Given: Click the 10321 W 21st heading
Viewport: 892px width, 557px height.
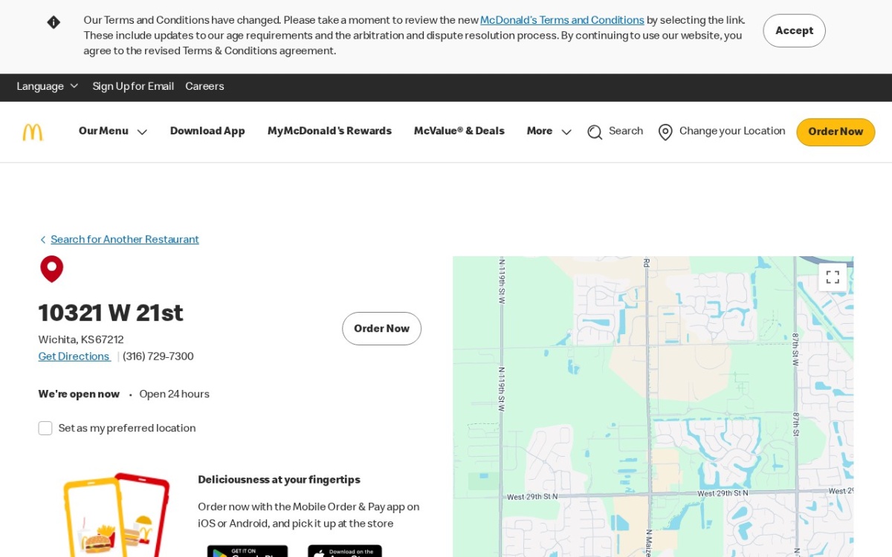Looking at the screenshot, I should click(111, 313).
